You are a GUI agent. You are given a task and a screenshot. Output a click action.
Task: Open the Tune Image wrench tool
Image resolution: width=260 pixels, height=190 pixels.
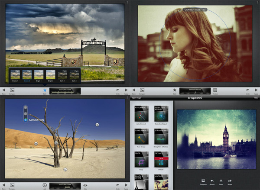pyautogui.click(x=141, y=137)
